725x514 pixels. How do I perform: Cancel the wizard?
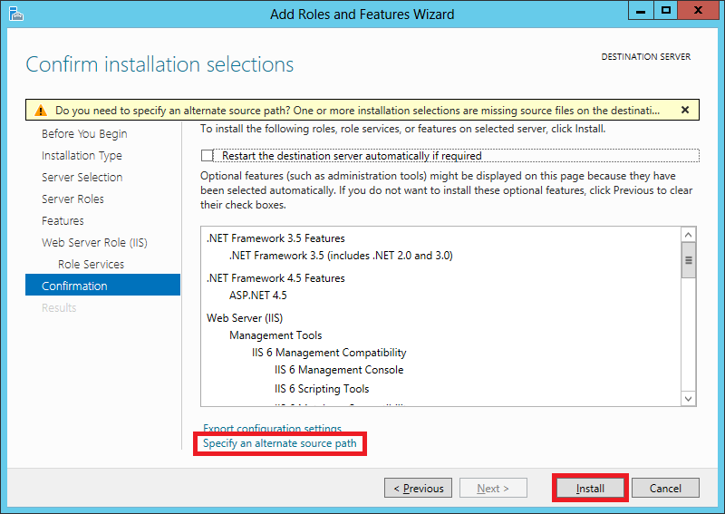pyautogui.click(x=665, y=488)
